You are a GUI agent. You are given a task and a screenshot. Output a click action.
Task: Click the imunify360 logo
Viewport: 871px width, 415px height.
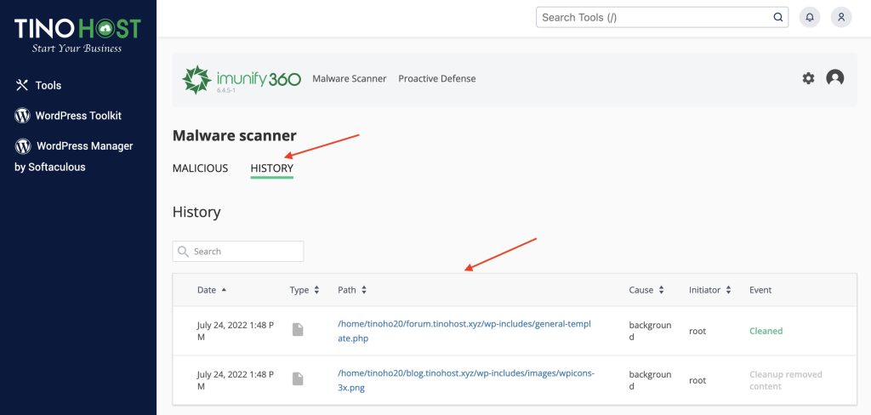(242, 79)
